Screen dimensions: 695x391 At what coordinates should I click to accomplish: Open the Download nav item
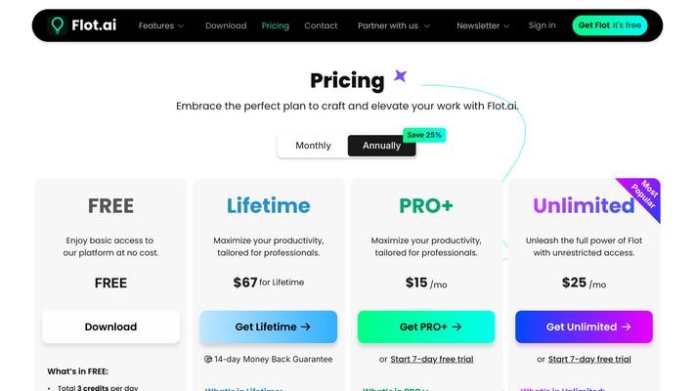226,25
